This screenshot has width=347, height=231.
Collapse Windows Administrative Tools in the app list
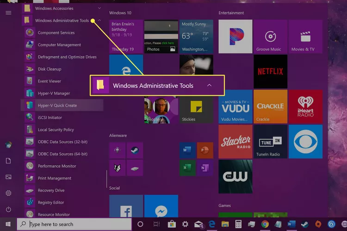[x=62, y=20]
